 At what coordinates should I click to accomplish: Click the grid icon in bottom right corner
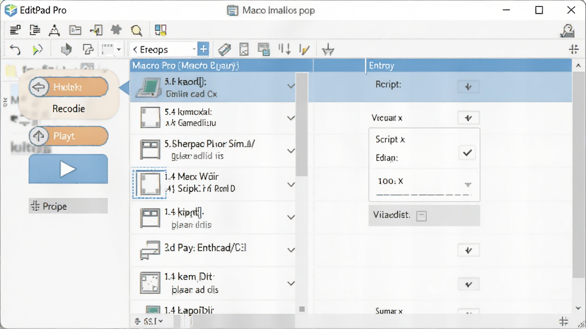click(x=564, y=321)
